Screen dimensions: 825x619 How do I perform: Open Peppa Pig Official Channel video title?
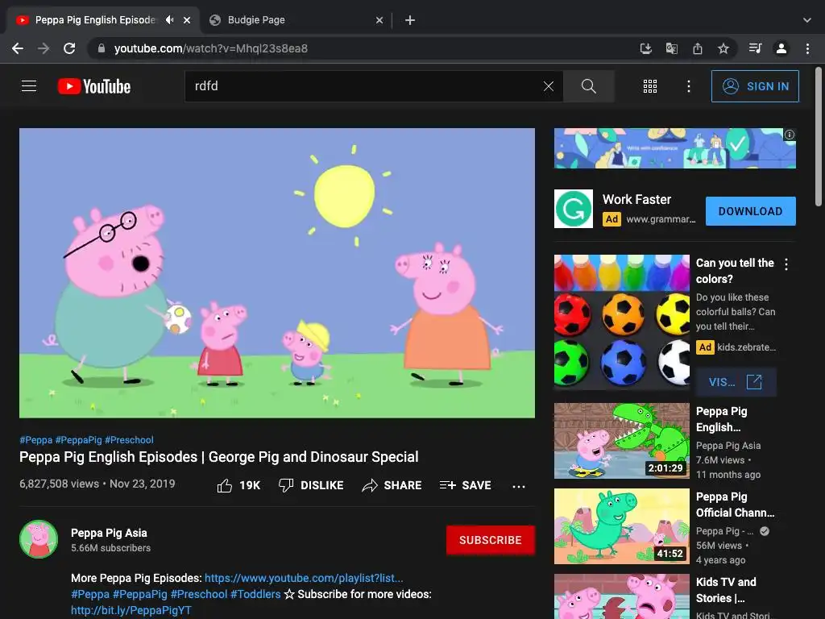pos(735,505)
